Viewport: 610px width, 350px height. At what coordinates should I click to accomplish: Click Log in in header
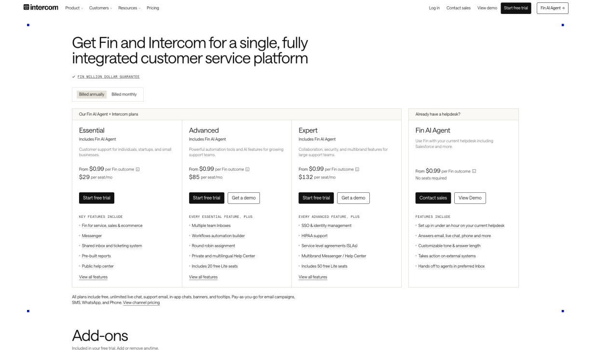click(x=434, y=8)
